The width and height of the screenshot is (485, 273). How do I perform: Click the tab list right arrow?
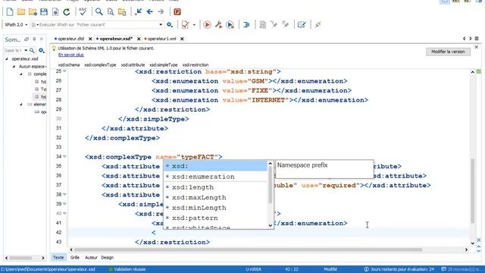point(471,39)
